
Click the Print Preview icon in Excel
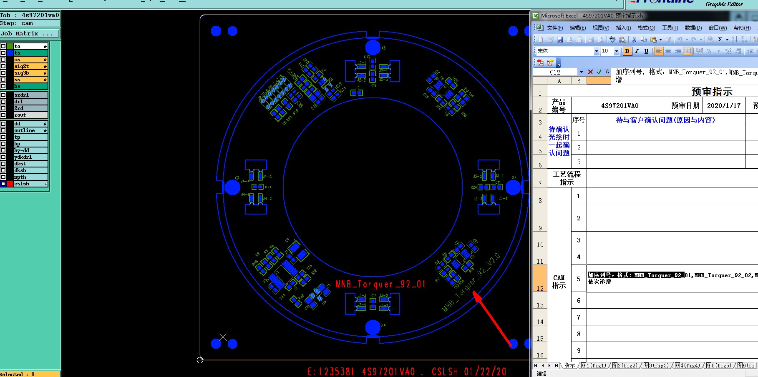[601, 40]
